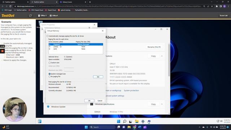Open the TryHackMe bookmark

[80, 10]
